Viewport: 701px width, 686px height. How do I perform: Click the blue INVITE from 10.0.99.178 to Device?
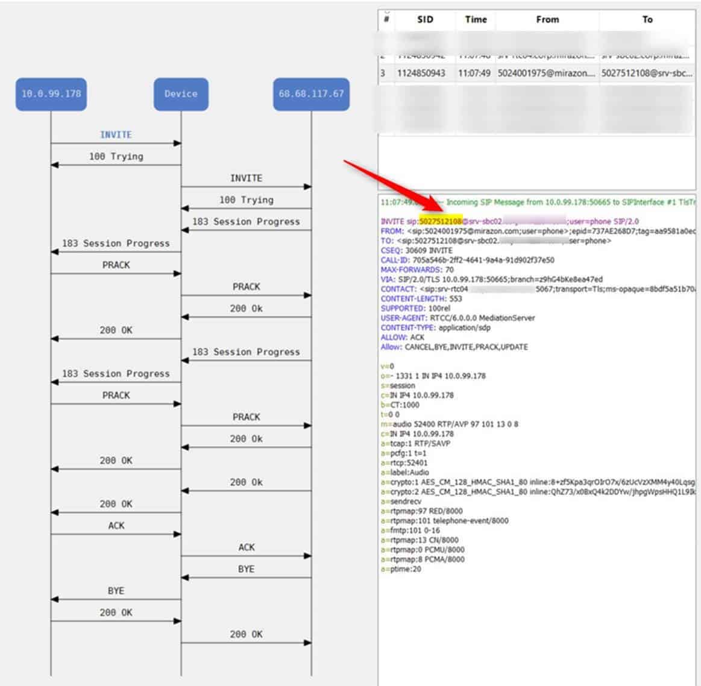coord(116,134)
